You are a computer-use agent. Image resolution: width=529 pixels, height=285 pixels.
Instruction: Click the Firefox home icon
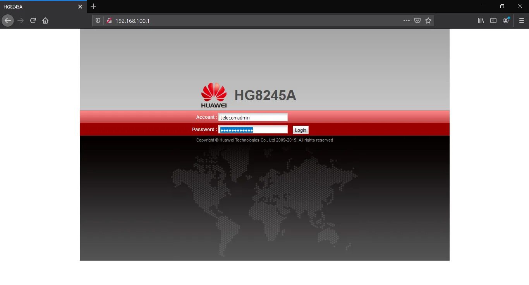tap(45, 20)
